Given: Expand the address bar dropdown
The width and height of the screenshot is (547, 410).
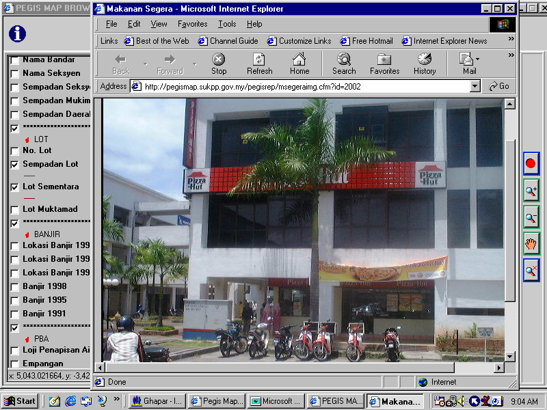Looking at the screenshot, I should pos(475,87).
